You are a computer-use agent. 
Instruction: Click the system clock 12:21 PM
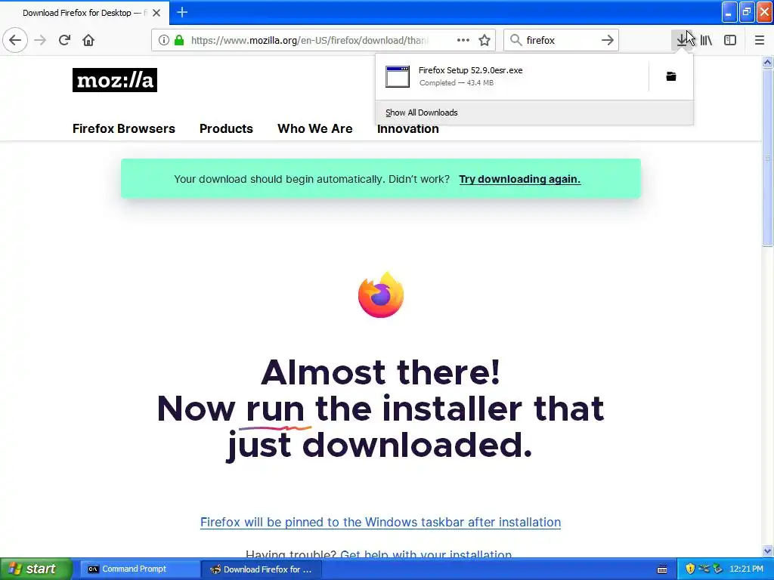746,569
